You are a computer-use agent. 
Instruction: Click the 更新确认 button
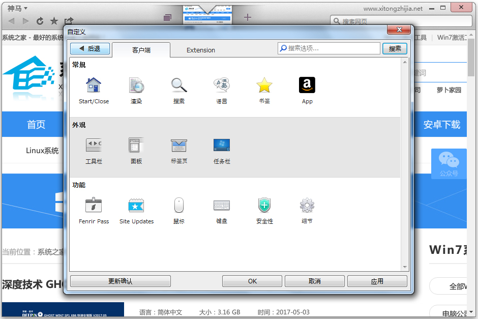click(121, 281)
